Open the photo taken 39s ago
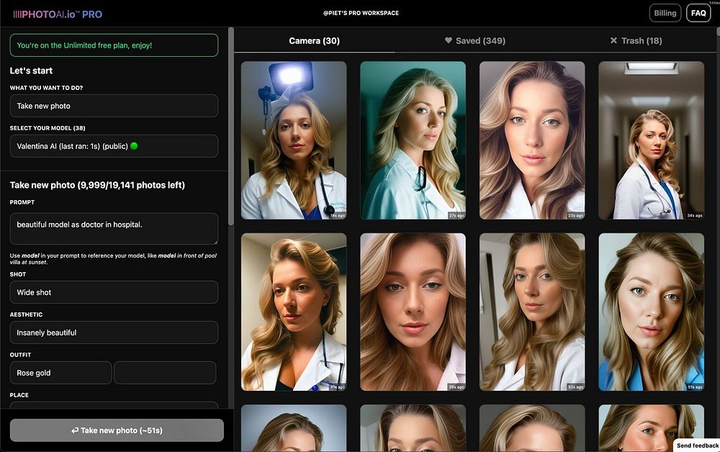This screenshot has width=720, height=452. point(413,312)
